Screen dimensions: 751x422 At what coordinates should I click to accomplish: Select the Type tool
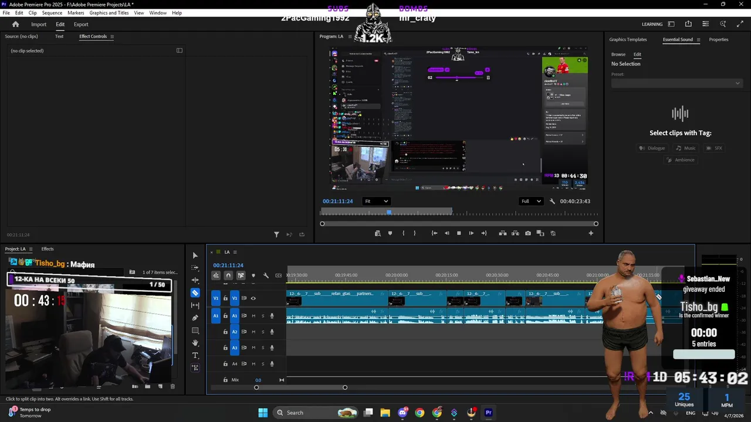point(195,355)
